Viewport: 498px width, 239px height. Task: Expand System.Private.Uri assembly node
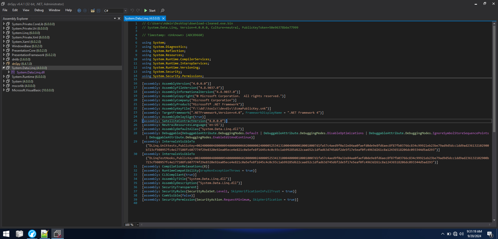click(x=4, y=28)
